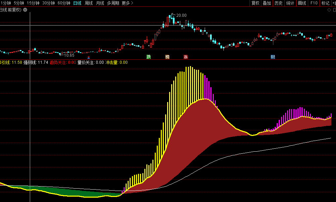This screenshot has height=202, width=336.
Task: Click the 20.00 high price label
Action: click(181, 15)
